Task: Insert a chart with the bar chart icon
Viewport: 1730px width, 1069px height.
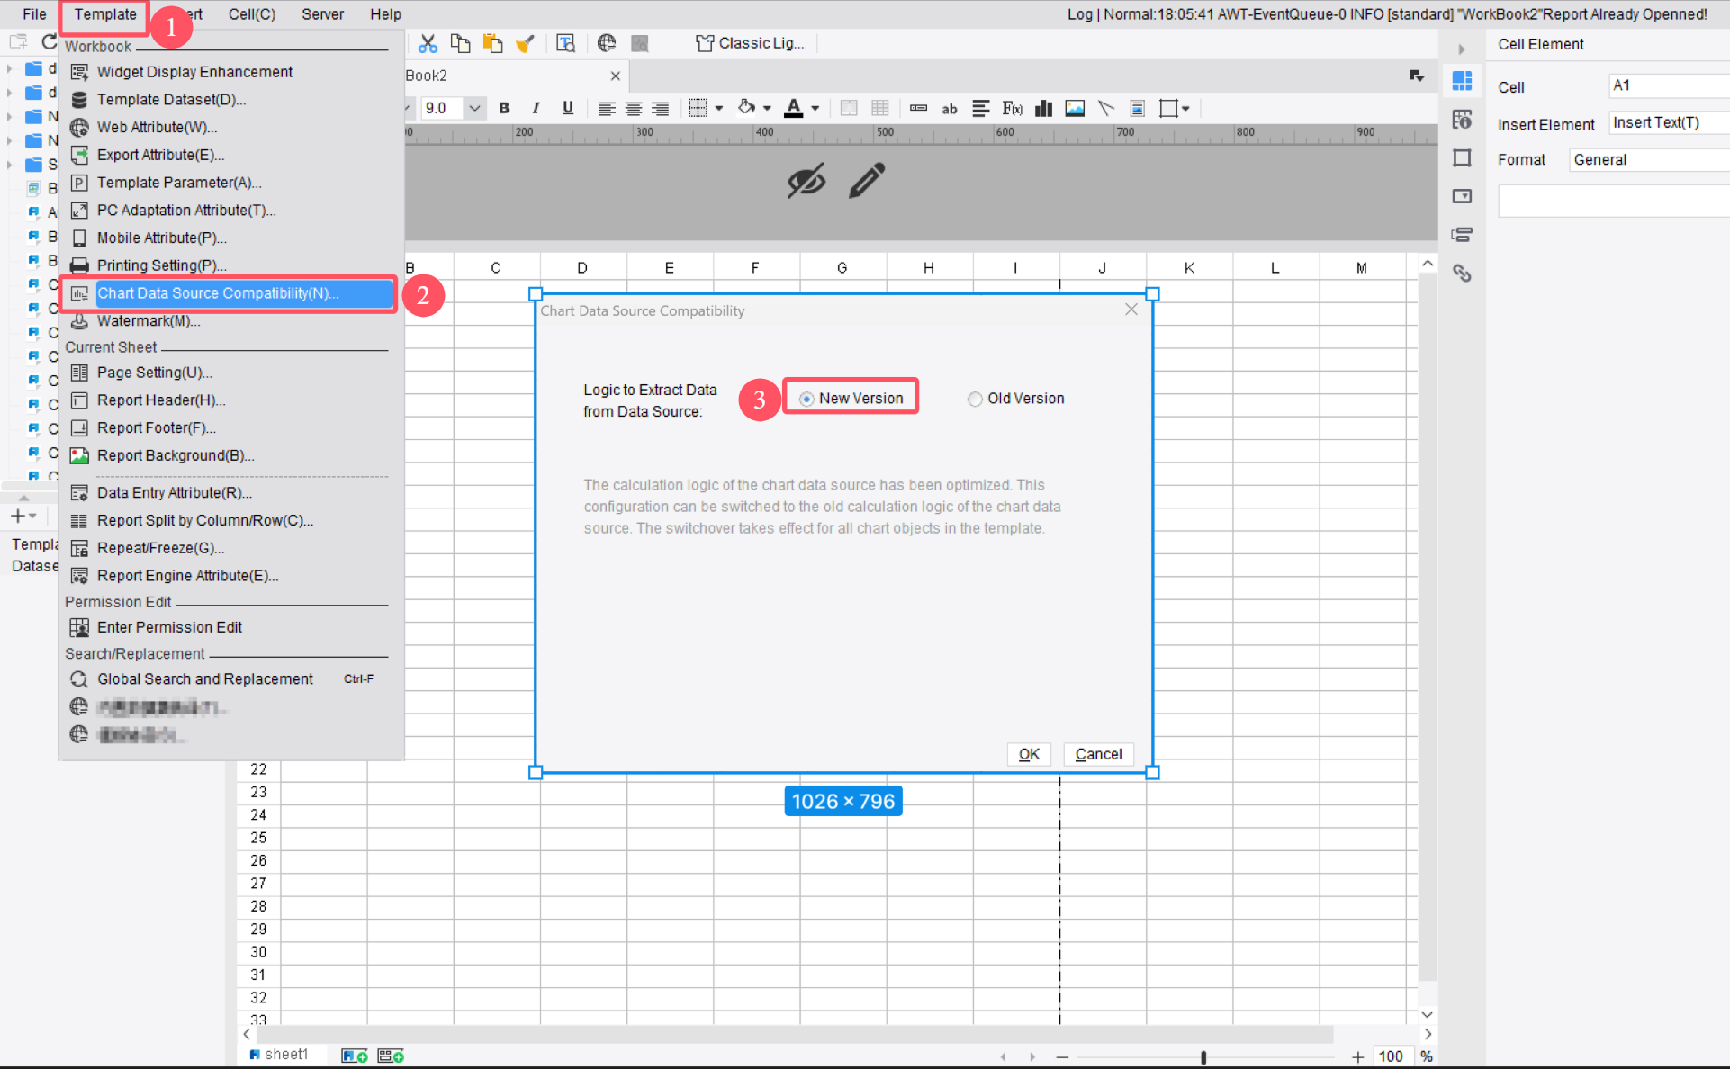Action: (x=1044, y=109)
